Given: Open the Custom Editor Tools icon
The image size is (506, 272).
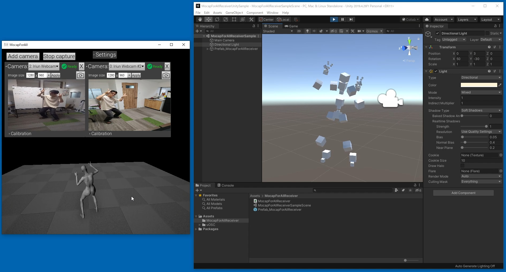Looking at the screenshot, I should click(x=251, y=19).
